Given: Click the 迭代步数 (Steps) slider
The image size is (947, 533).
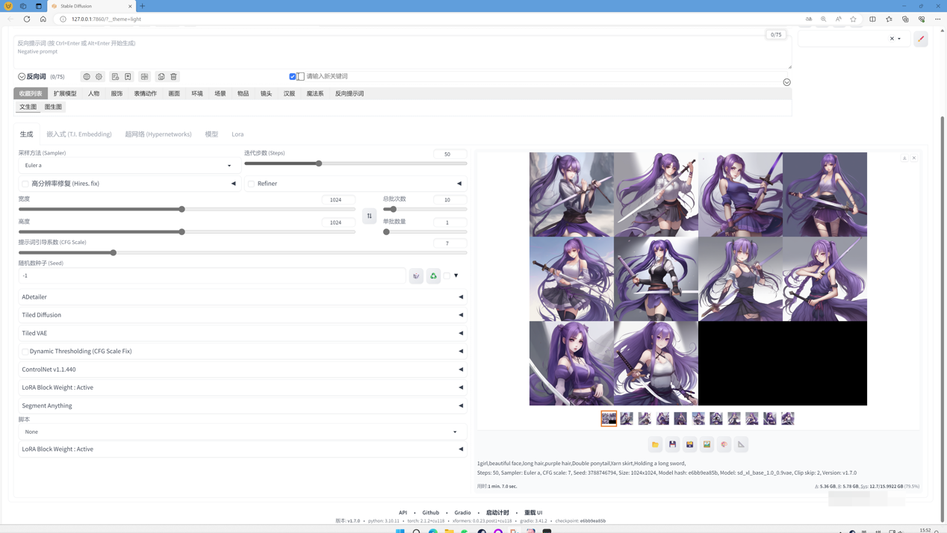Looking at the screenshot, I should pyautogui.click(x=355, y=163).
